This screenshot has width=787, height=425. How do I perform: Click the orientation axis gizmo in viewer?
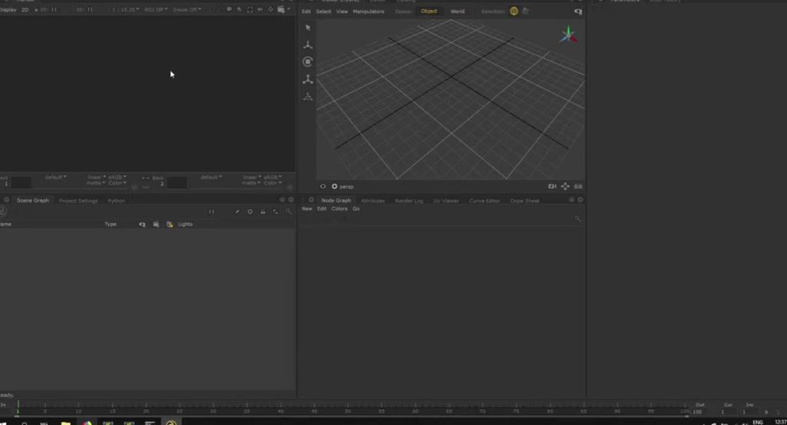pyautogui.click(x=568, y=35)
